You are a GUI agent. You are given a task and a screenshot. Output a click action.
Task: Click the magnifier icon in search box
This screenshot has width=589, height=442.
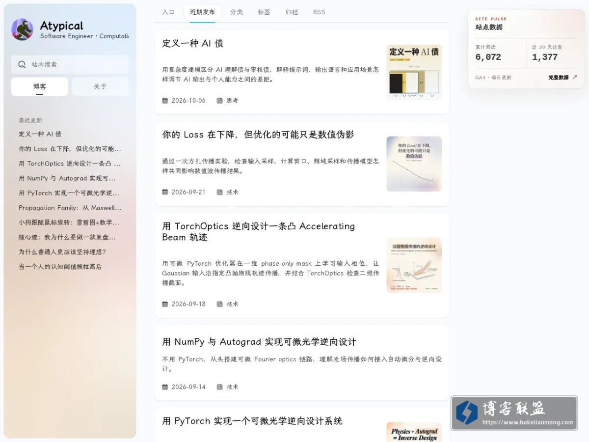(x=22, y=64)
